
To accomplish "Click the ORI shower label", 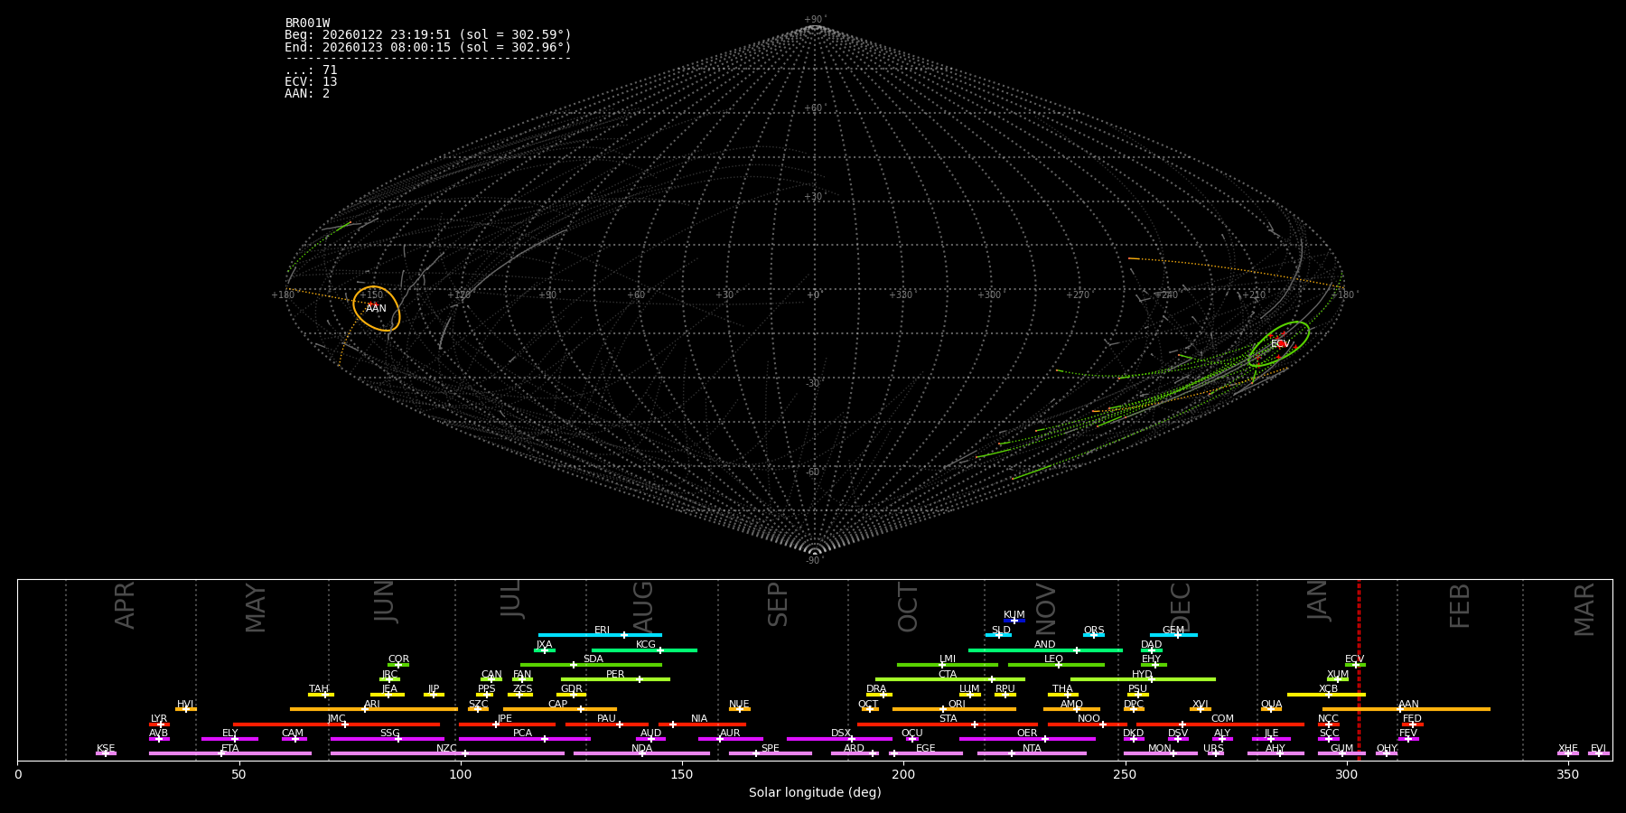I will (957, 705).
